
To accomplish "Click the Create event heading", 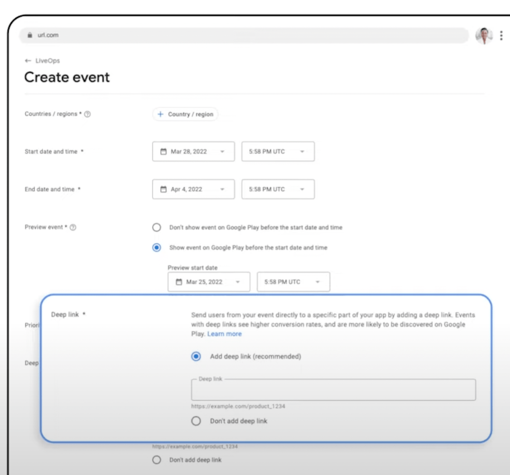I will [67, 77].
